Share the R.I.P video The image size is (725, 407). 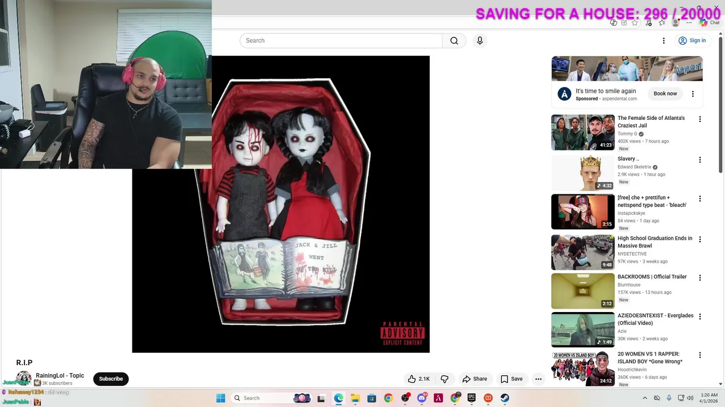[475, 379]
